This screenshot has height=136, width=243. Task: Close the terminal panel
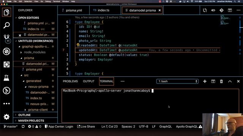[x=238, y=81]
